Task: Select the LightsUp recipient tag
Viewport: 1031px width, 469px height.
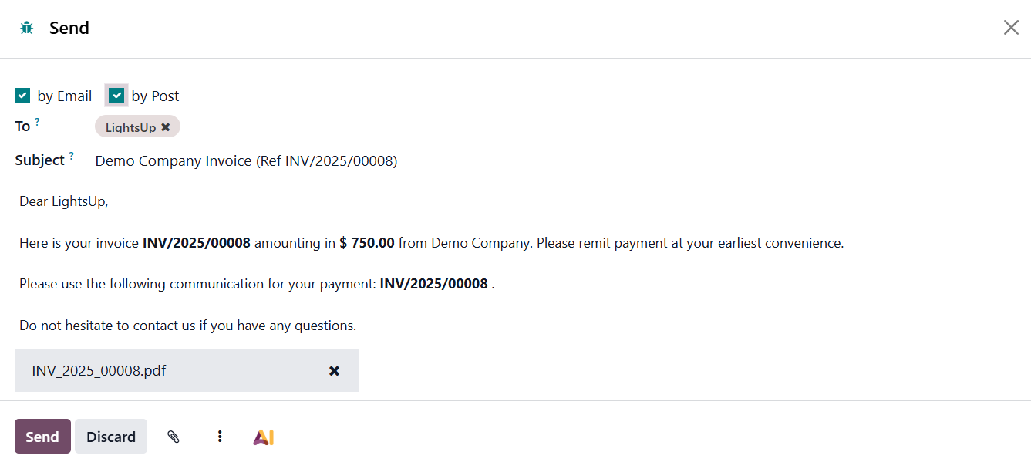Action: click(130, 127)
